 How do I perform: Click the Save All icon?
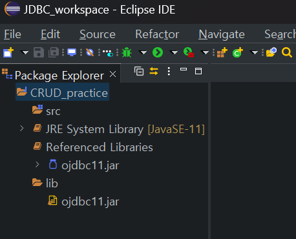[x=54, y=52]
